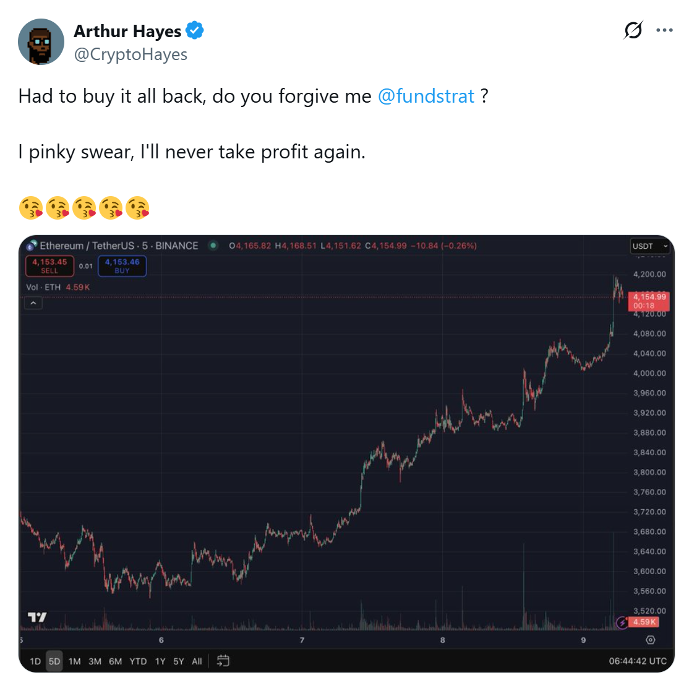The image size is (689, 683).
Task: Collapse the indicator legend with the chevron
Action: 33,303
